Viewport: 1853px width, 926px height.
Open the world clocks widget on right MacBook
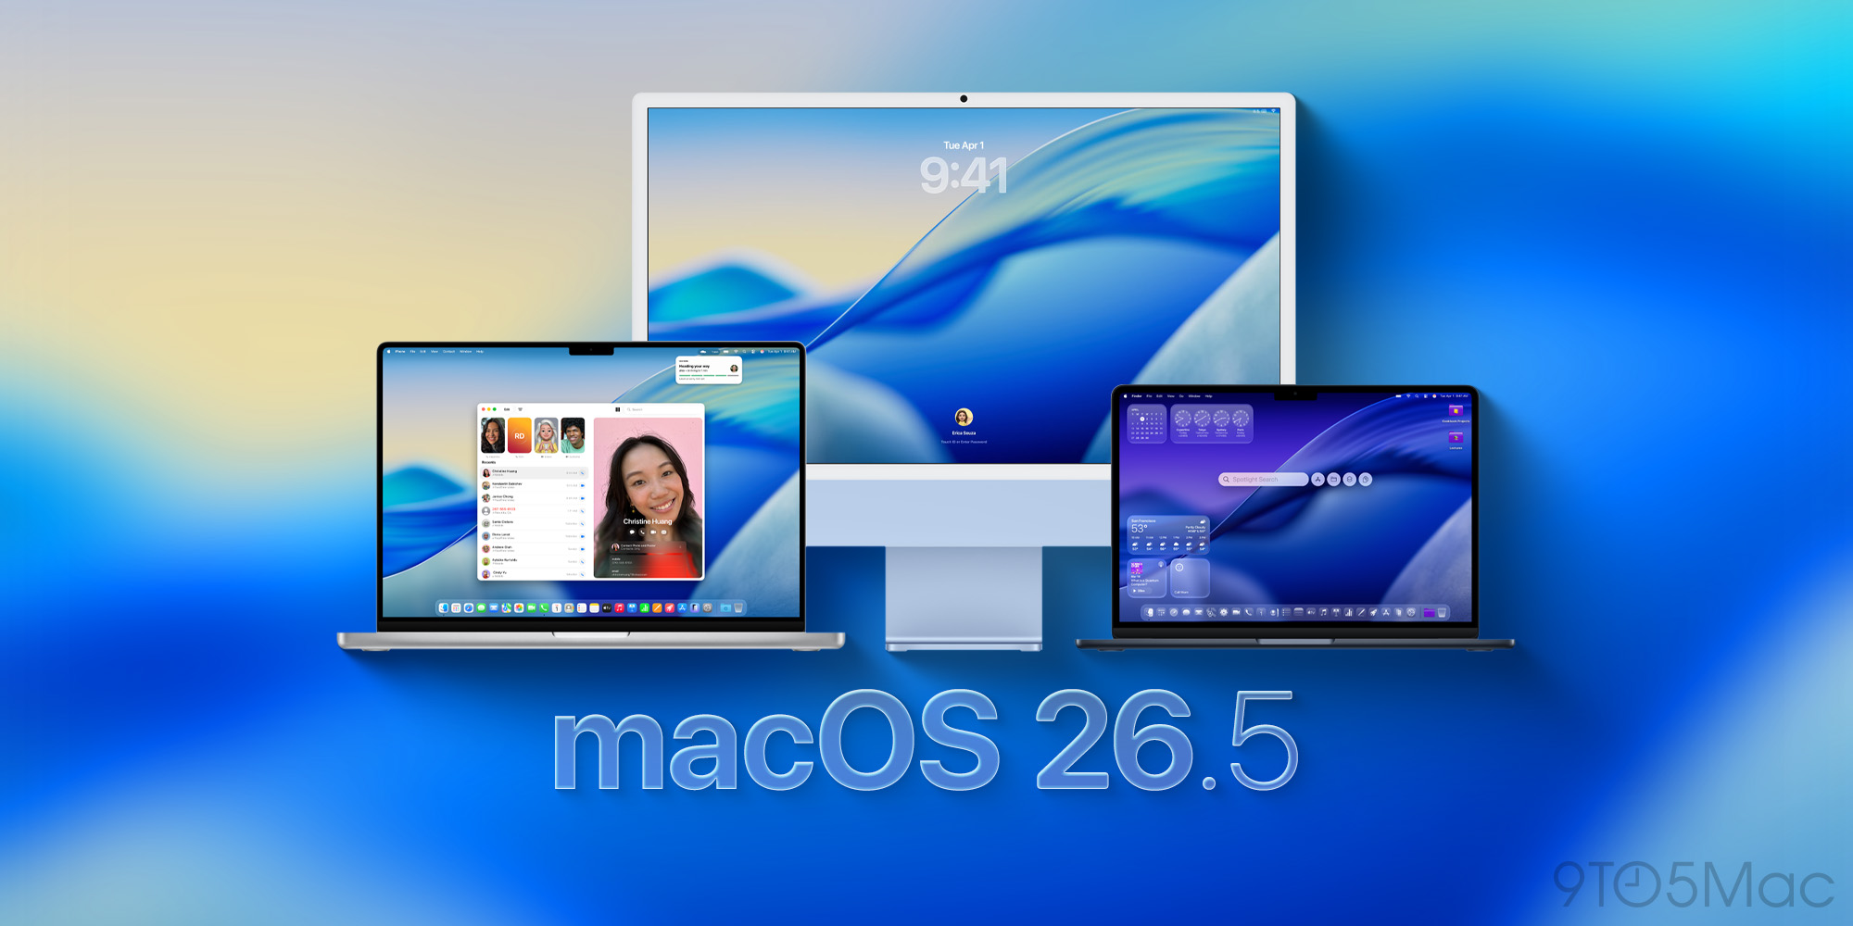pyautogui.click(x=1212, y=423)
